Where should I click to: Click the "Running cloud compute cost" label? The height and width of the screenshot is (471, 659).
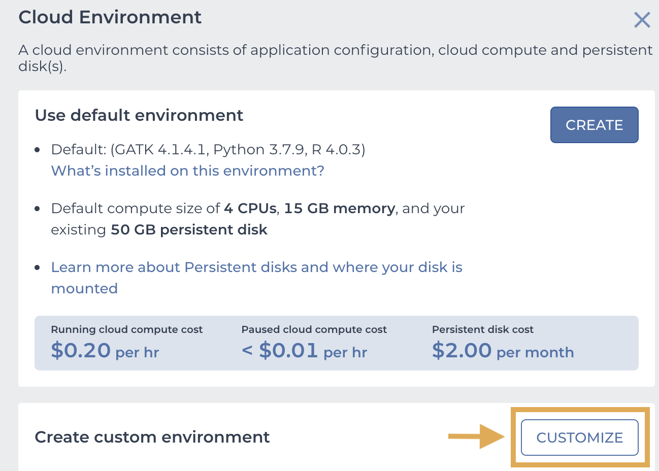pyautogui.click(x=127, y=329)
